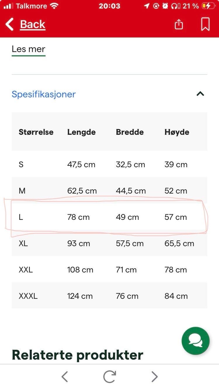Tap the Størrelse column header
This screenshot has height=390, width=219.
pos(36,132)
